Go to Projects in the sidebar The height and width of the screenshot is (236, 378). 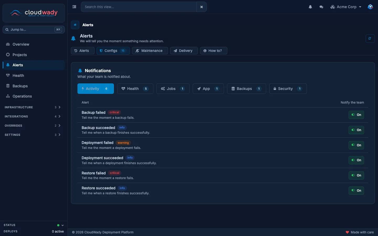[34, 55]
